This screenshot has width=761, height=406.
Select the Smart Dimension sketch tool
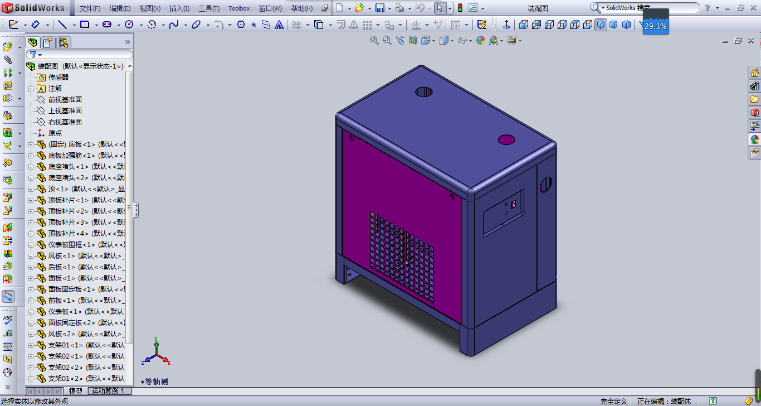(x=36, y=25)
